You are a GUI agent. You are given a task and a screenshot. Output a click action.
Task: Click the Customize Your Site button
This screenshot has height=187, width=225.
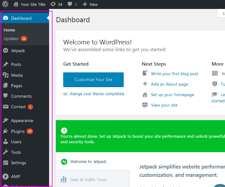click(x=93, y=80)
